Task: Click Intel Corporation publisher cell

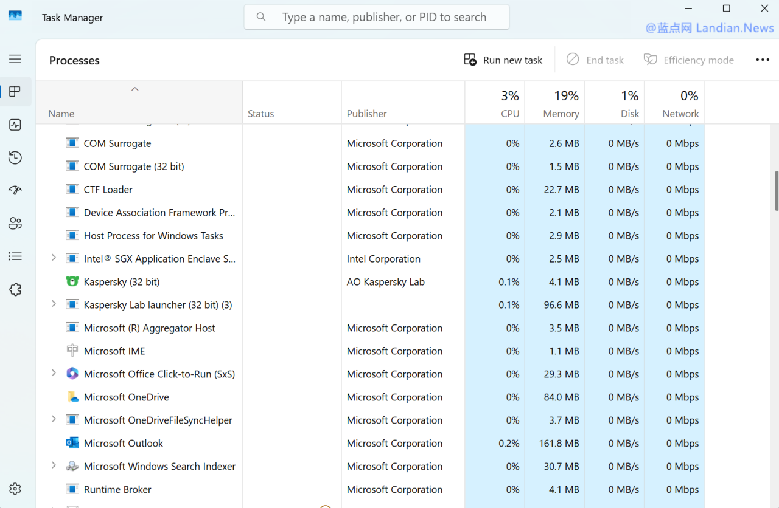Action: point(383,259)
